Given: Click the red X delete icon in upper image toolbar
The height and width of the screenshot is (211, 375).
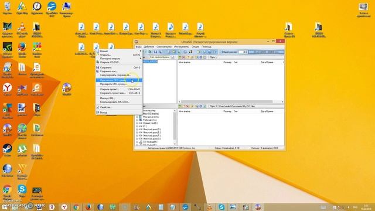Looking at the screenshot, I should tap(183, 57).
